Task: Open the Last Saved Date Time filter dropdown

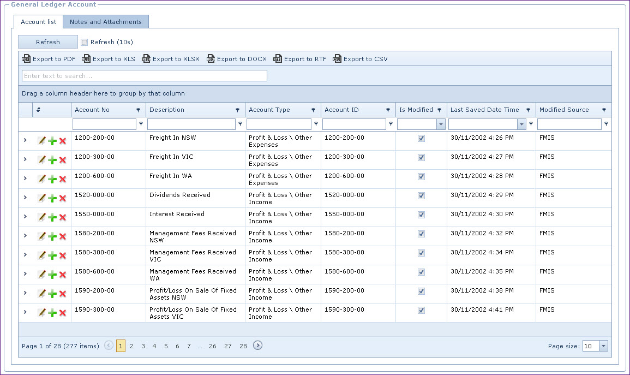Action: pyautogui.click(x=521, y=124)
